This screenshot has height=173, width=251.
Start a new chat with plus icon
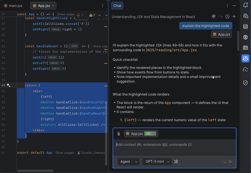(234, 17)
